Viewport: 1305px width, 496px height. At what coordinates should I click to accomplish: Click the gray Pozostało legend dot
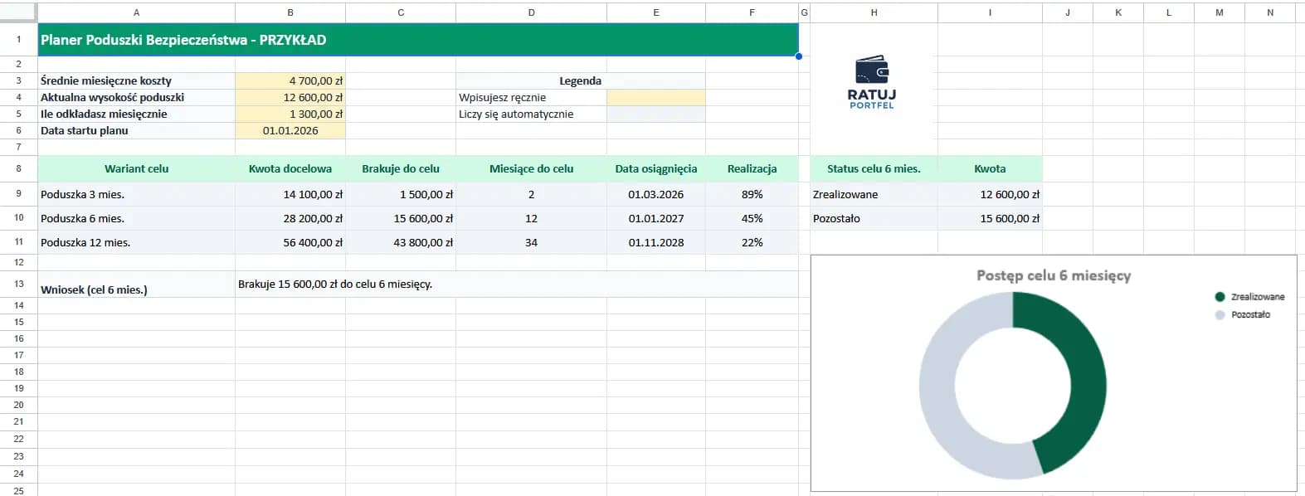pos(1220,315)
